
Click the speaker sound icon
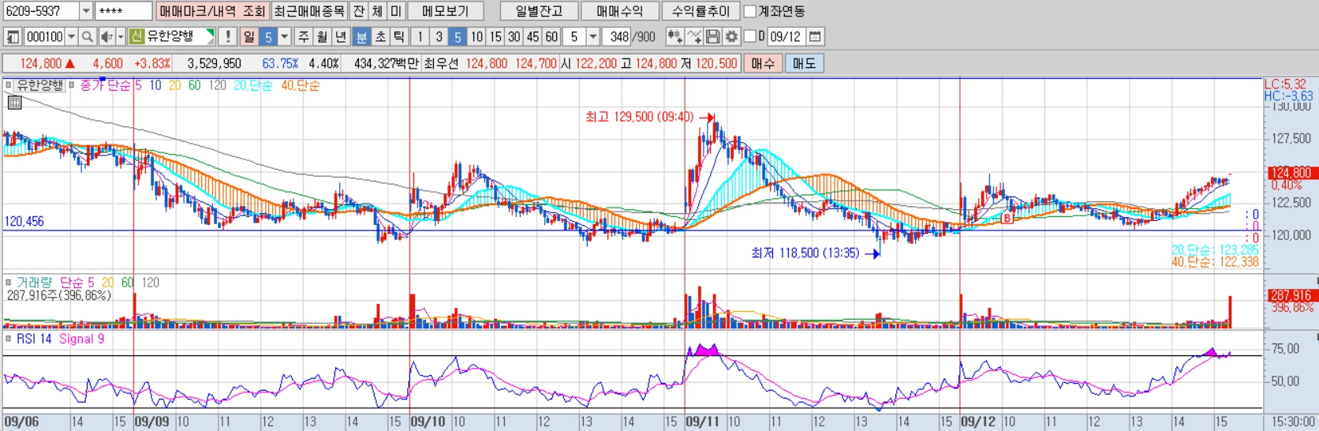106,36
